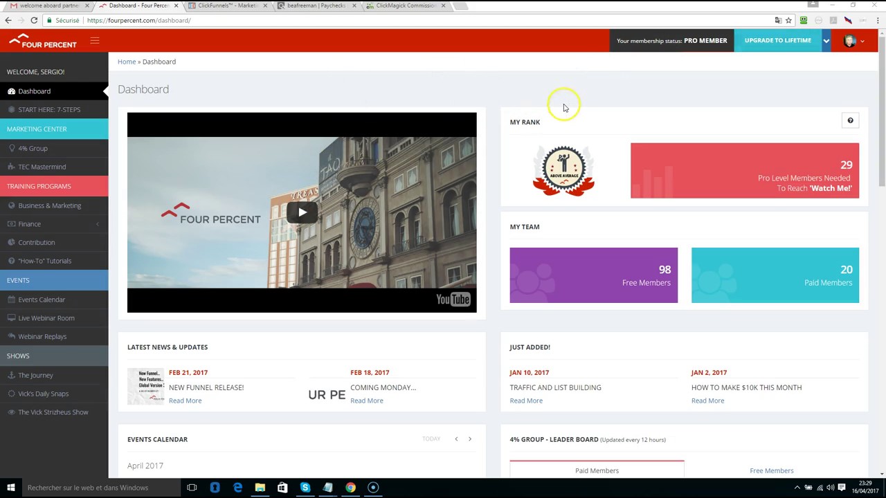Open 4% Group in sidebar
Screen dimensions: 886x498
point(54,148)
